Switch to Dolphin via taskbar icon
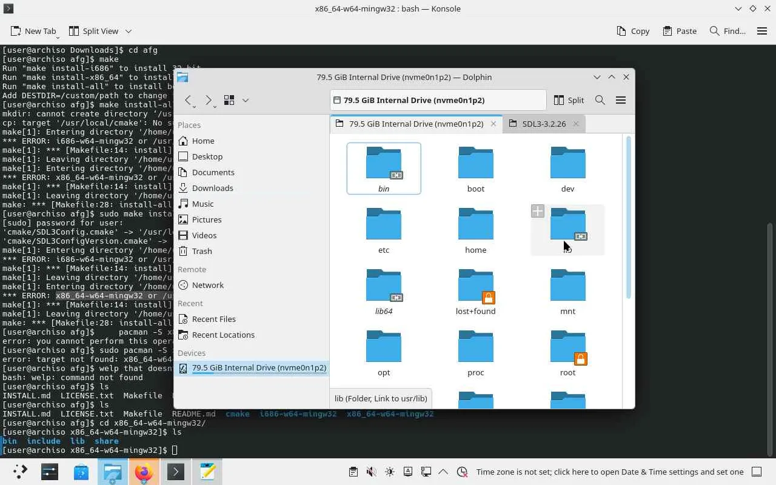This screenshot has height=485, width=776. [x=113, y=472]
